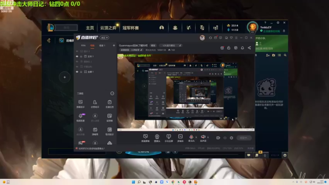Open streaming app user avatar
329x185 pixels.
(202, 38)
